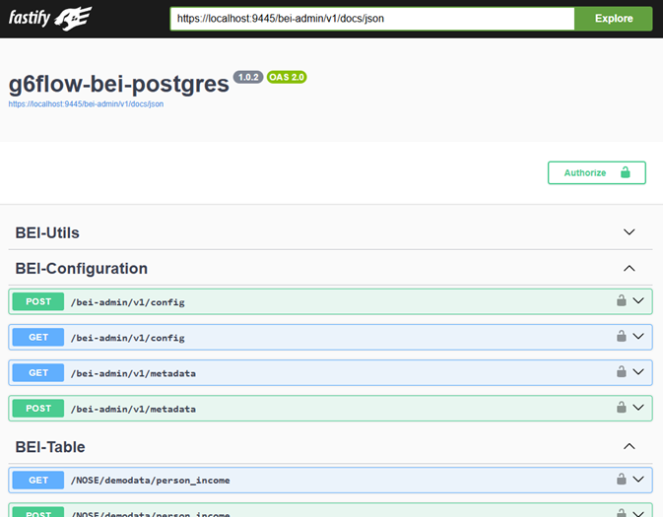The width and height of the screenshot is (663, 517).
Task: Click POST badge for /bei-admin/v1/metadata
Action: (38, 408)
